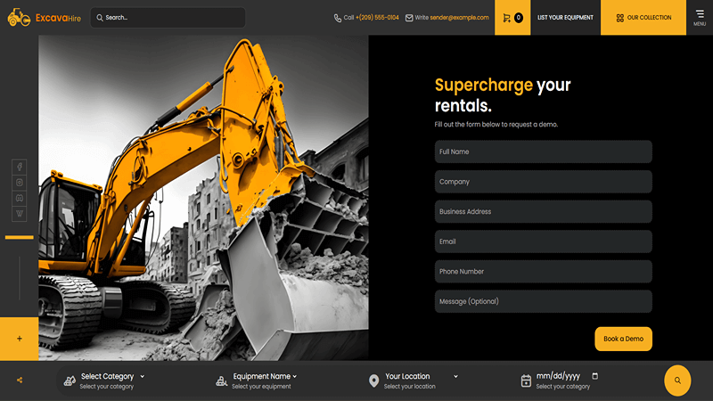
Task: Click the yellow plus button in sidebar
Action: coord(19,339)
